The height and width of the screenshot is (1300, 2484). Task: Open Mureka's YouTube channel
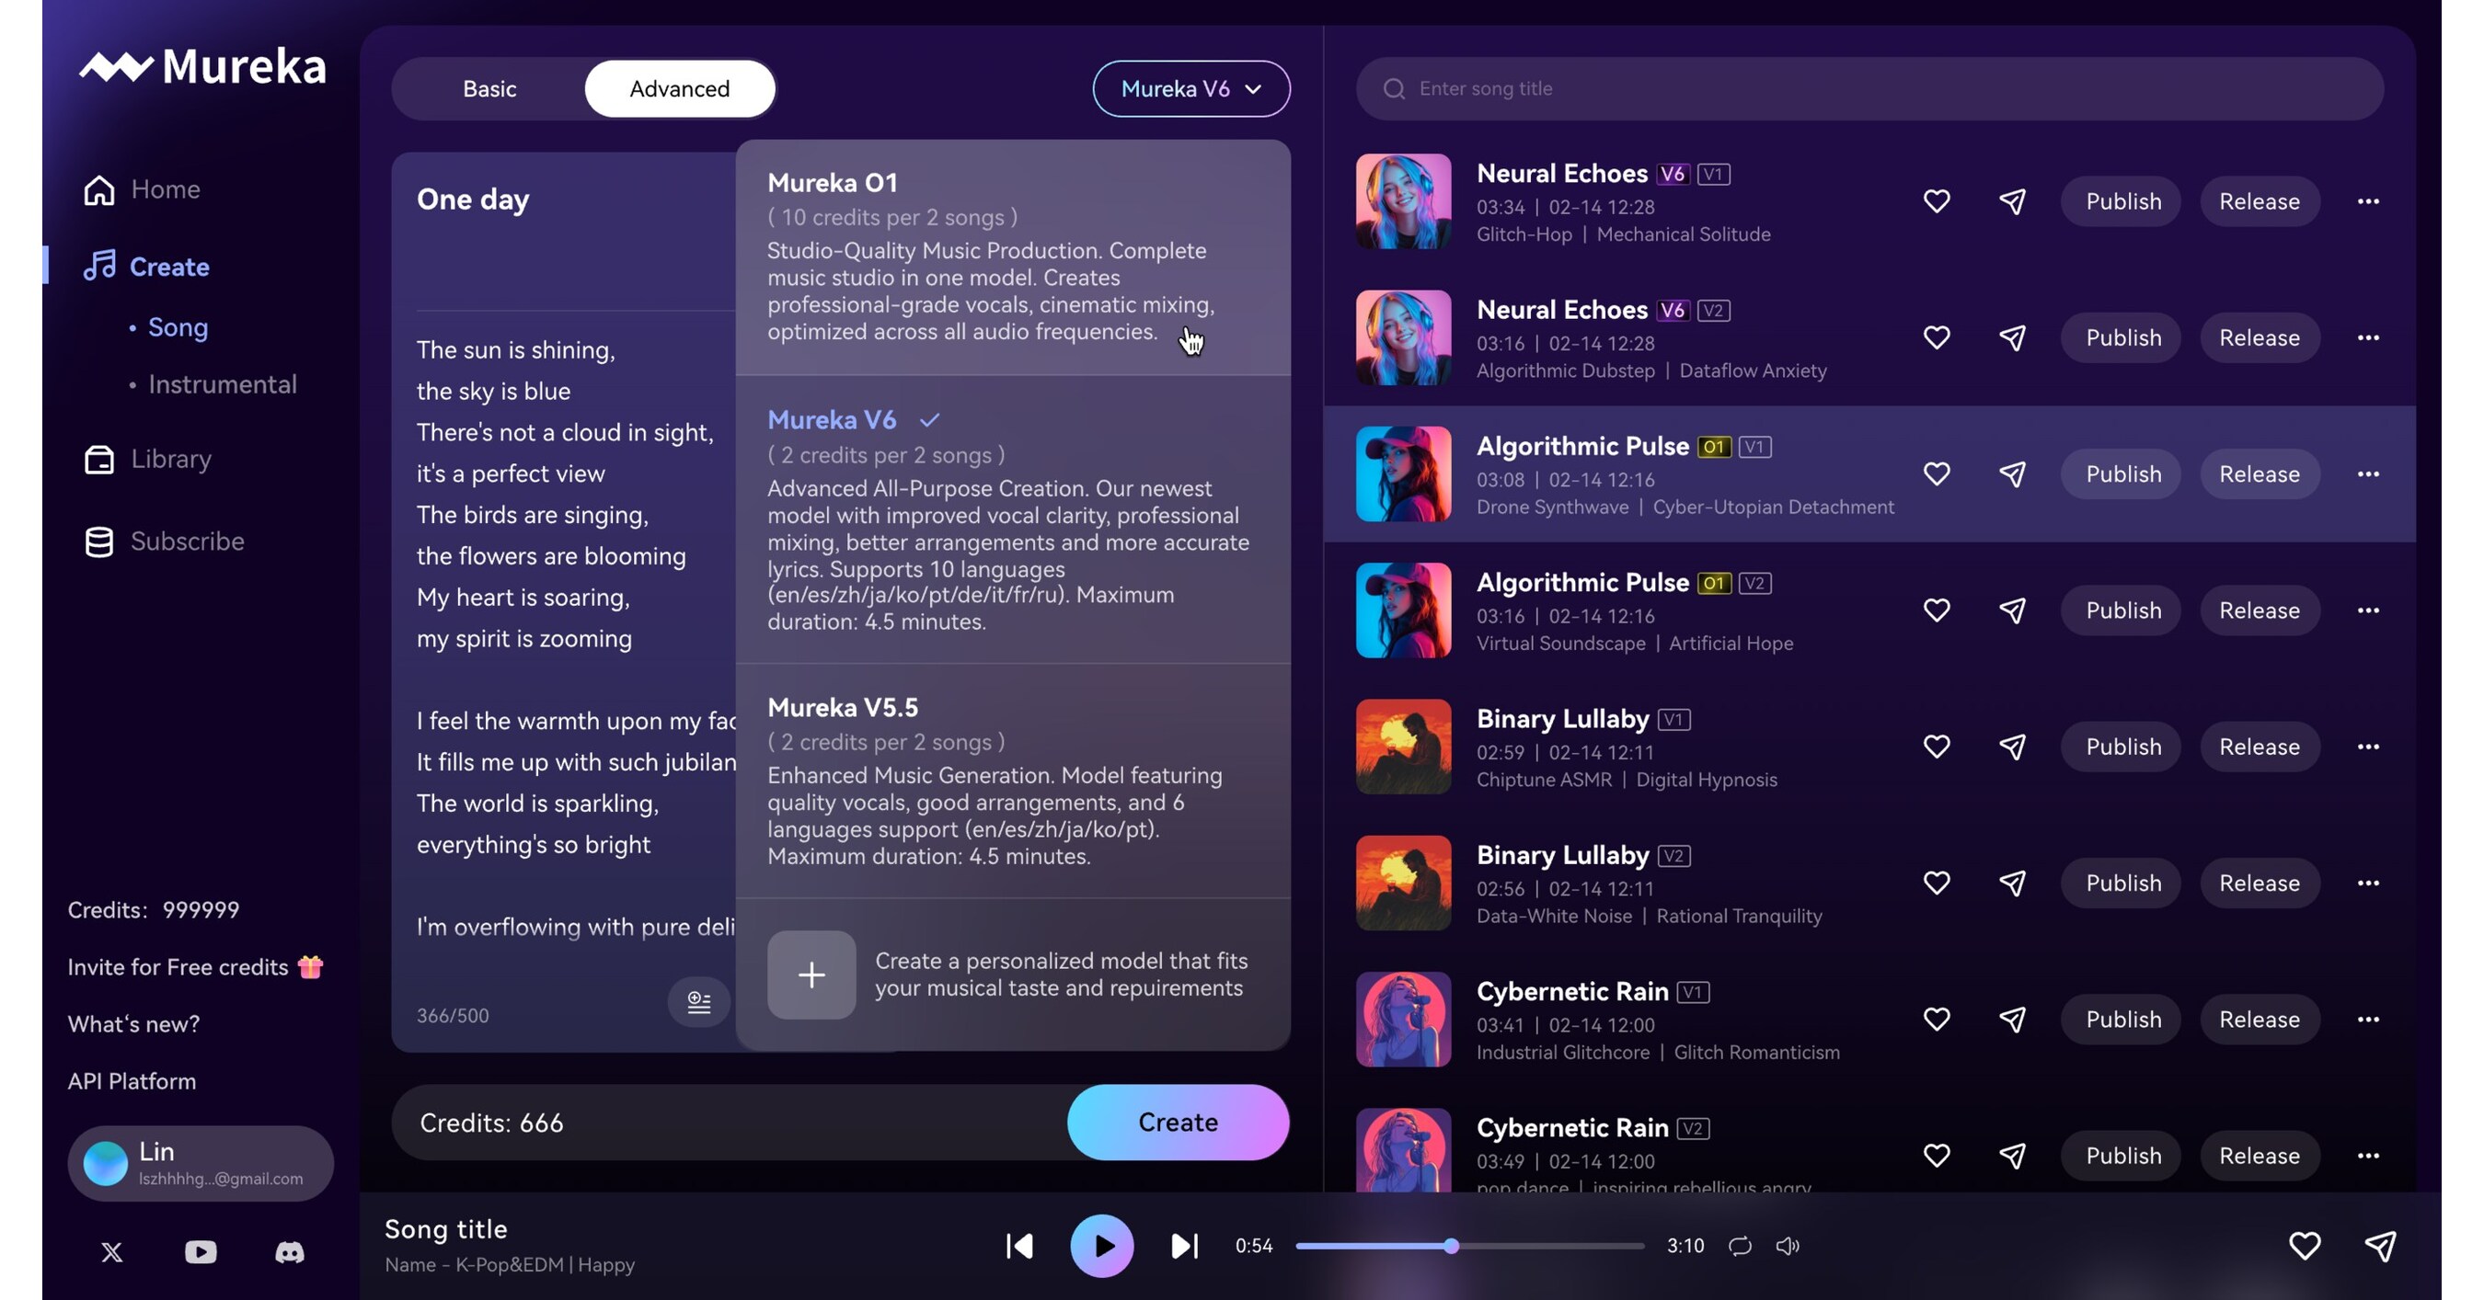coord(201,1252)
